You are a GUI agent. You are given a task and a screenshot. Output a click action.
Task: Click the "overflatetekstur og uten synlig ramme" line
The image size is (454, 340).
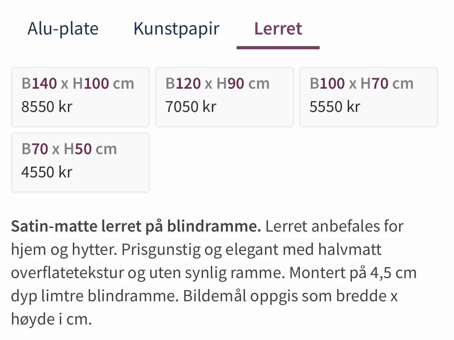(148, 273)
